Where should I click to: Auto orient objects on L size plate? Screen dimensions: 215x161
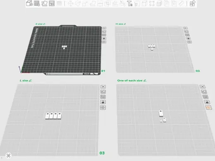tap(103, 92)
